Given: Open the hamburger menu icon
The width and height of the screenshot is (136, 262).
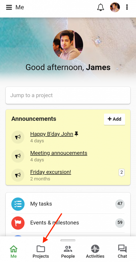Looking at the screenshot, I should (9, 7).
